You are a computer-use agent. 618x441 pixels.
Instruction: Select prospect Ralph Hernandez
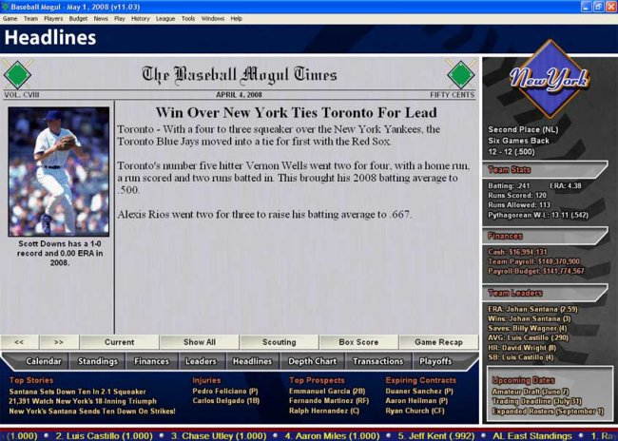pyautogui.click(x=324, y=411)
